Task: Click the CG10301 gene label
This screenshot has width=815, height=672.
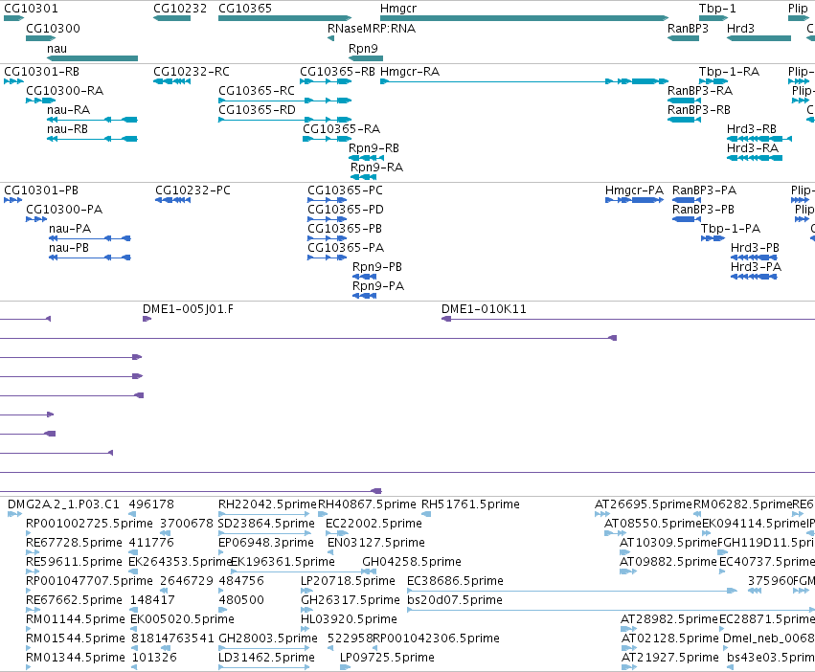Action: (31, 9)
